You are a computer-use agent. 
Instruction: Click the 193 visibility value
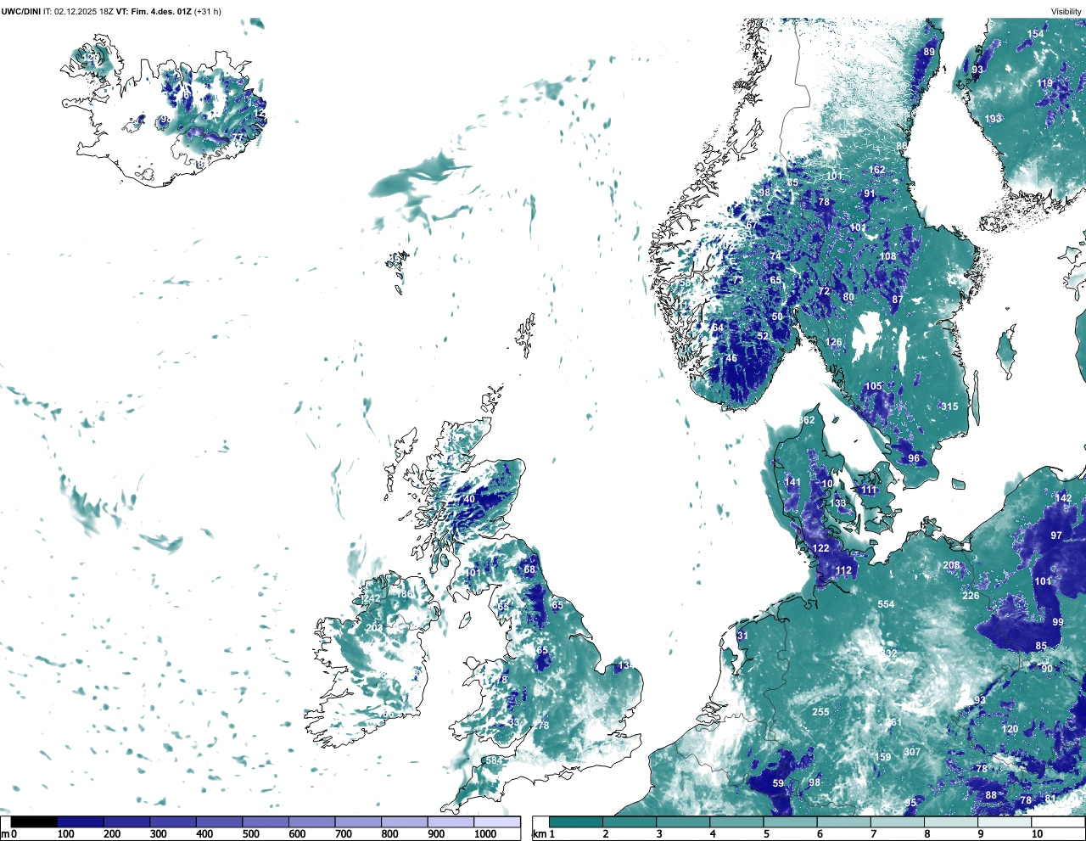pos(994,119)
